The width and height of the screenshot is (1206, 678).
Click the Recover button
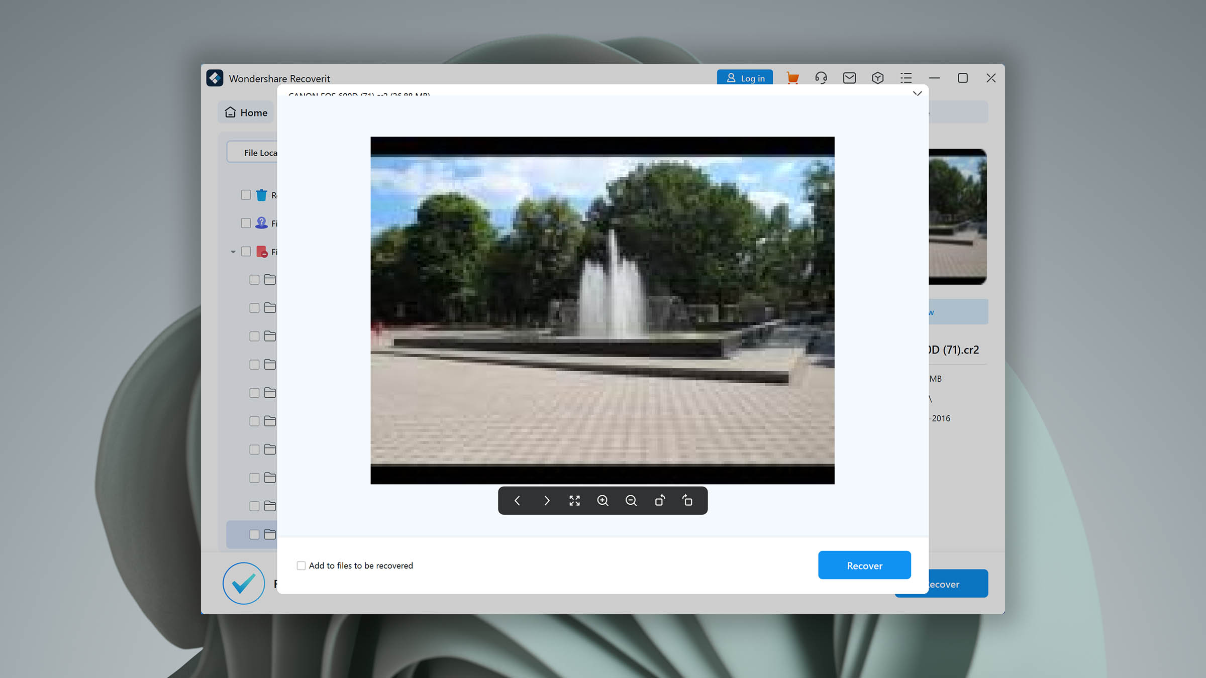(x=864, y=564)
